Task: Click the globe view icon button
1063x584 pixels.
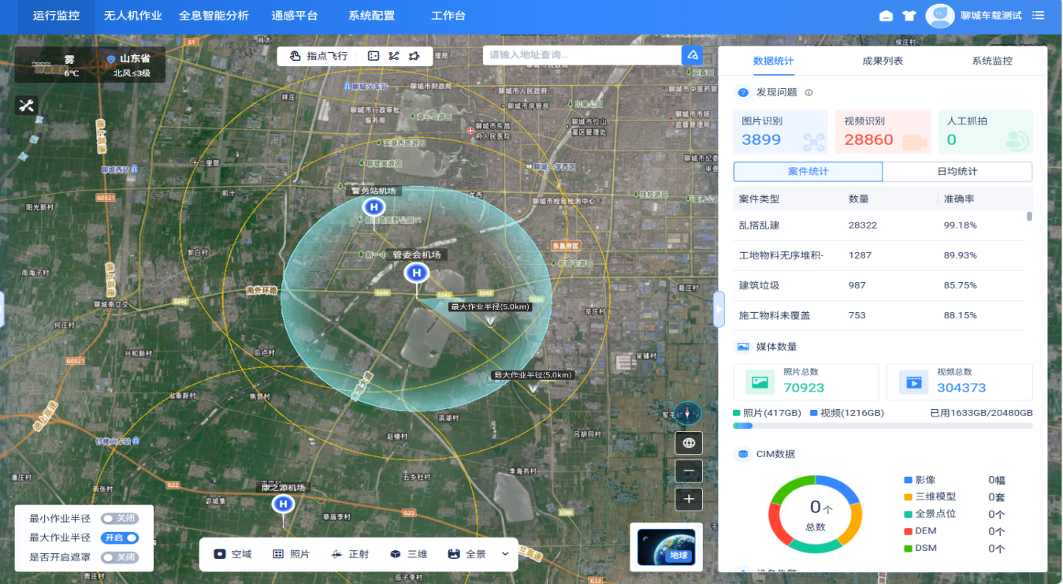Action: (689, 443)
